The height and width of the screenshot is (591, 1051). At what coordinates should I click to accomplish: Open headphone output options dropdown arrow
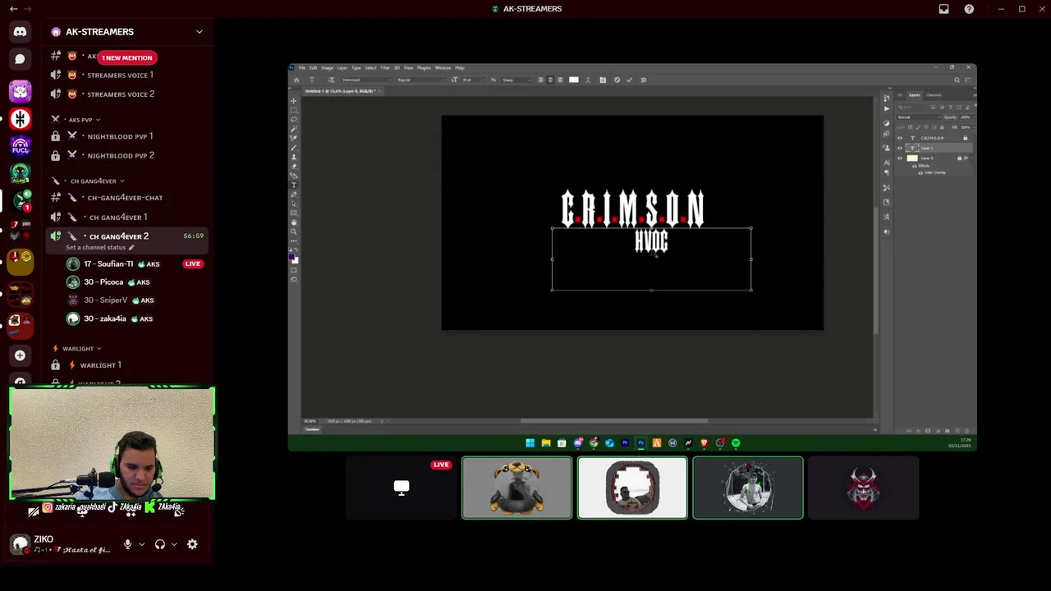173,544
